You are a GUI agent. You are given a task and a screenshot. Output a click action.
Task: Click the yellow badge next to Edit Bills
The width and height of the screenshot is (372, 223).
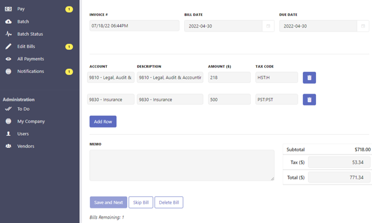(69, 47)
